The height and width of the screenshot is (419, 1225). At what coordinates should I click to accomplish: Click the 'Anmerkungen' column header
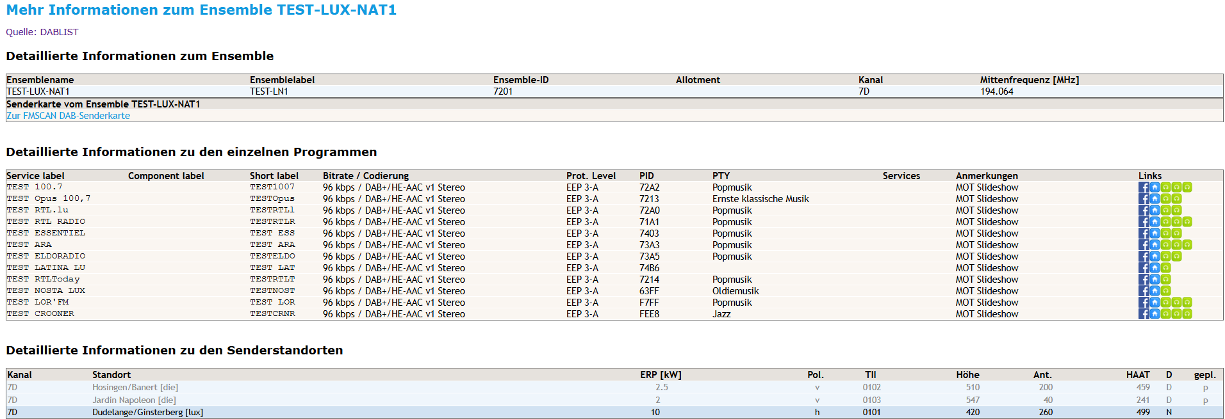pos(987,176)
